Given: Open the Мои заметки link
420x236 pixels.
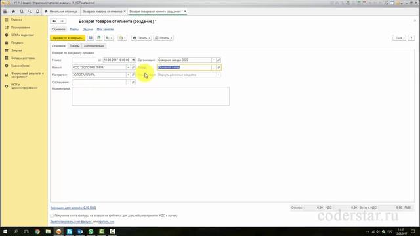Looking at the screenshot, I should (x=105, y=29).
